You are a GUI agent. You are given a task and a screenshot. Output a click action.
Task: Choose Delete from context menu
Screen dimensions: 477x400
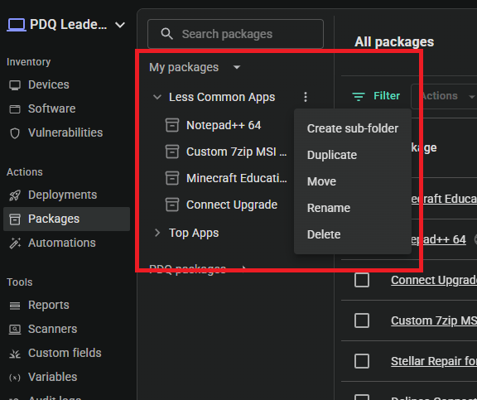(x=353, y=234)
